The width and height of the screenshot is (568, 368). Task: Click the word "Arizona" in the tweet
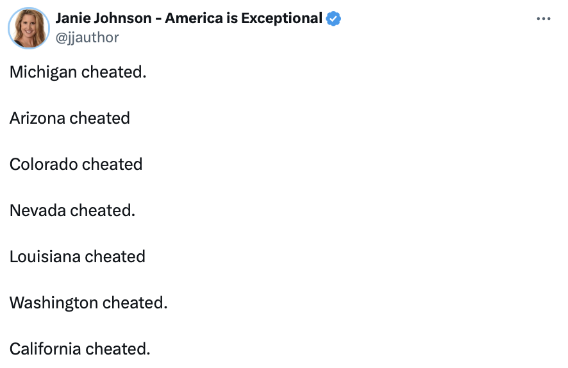[x=37, y=118]
